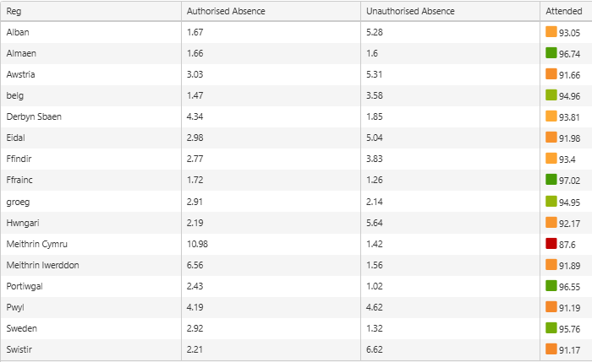Click the Unauthorised Absence column header
This screenshot has height=362, width=592.
[x=409, y=11]
